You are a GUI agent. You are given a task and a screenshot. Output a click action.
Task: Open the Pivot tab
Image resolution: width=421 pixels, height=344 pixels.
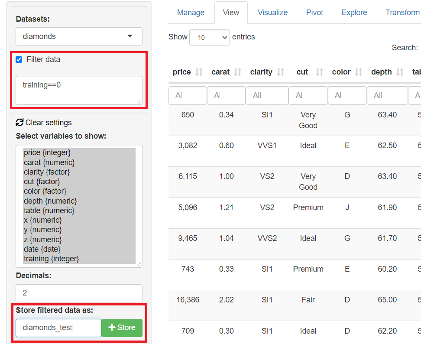(x=314, y=13)
